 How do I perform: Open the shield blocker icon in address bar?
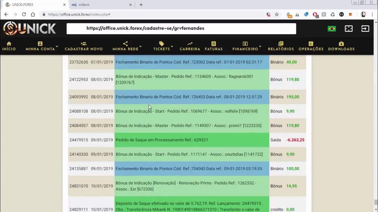point(268,14)
